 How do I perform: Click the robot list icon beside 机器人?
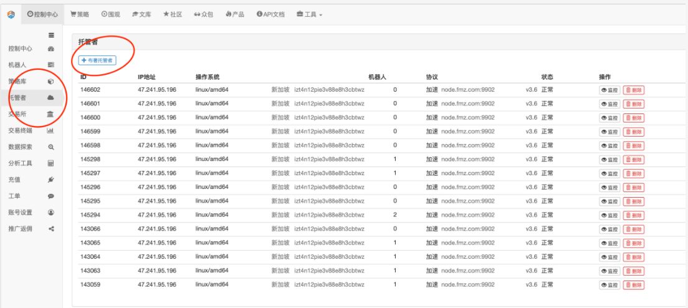51,65
